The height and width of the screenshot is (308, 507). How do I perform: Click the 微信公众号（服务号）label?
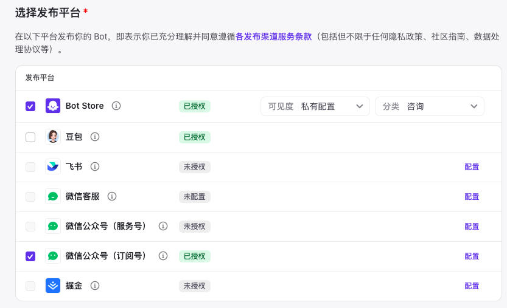tap(106, 226)
